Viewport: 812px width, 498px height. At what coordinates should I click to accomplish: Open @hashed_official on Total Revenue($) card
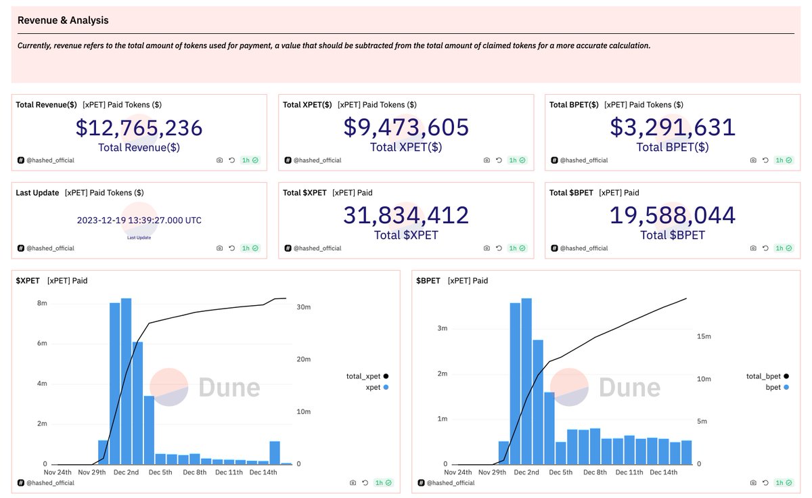point(50,160)
